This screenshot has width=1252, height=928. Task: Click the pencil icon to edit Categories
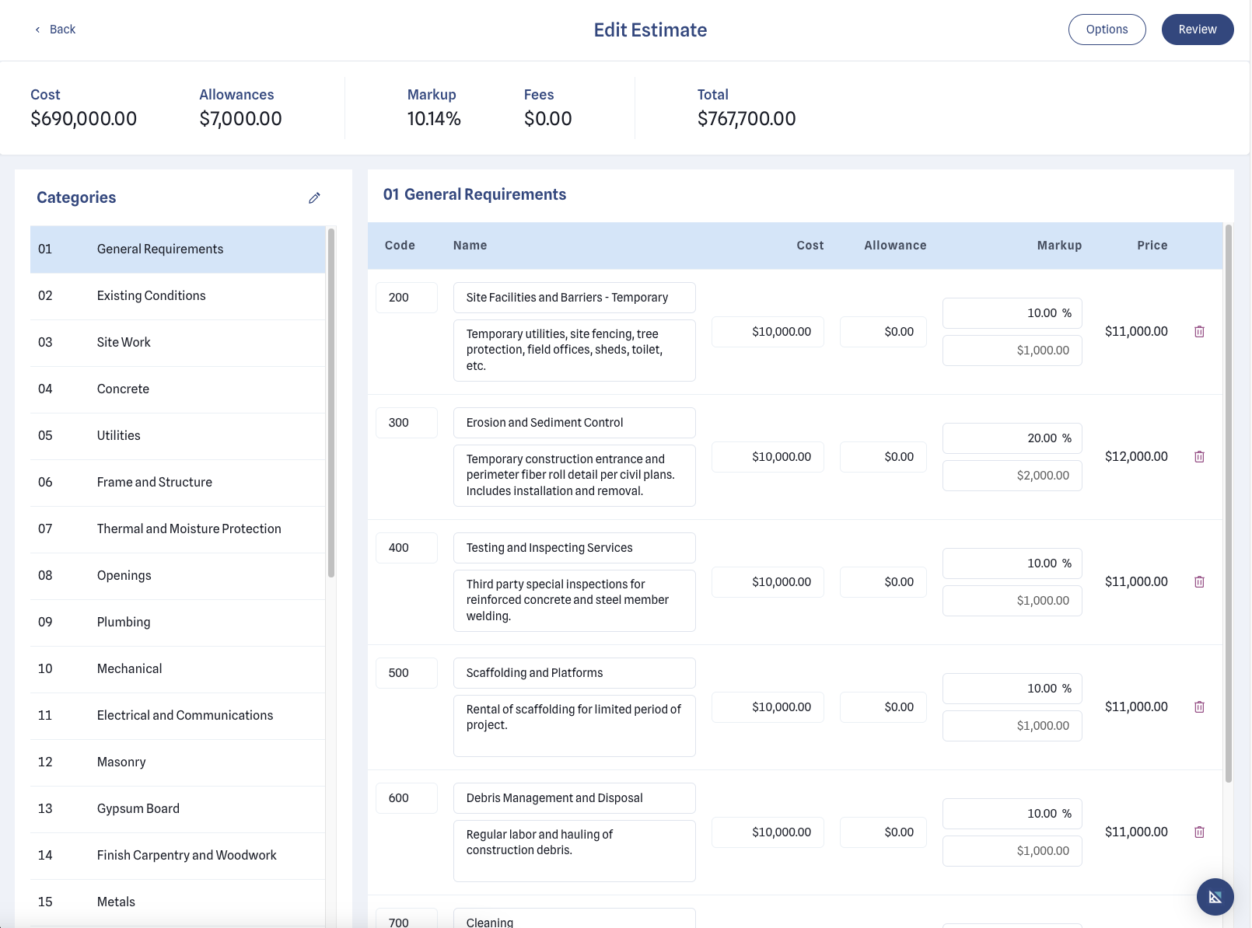[314, 198]
